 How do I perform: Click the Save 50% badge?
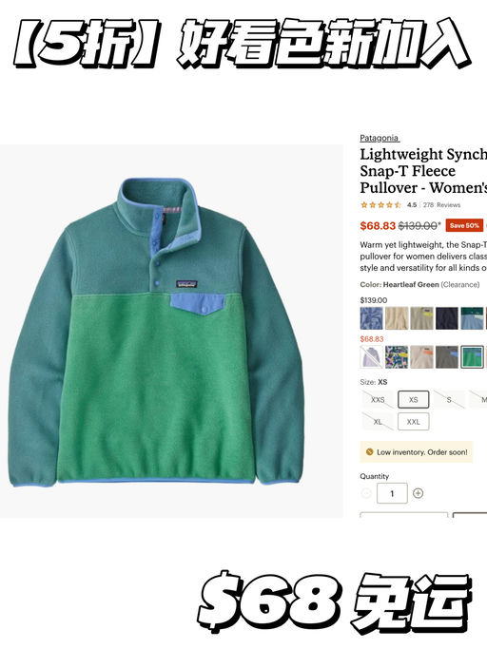click(x=464, y=225)
